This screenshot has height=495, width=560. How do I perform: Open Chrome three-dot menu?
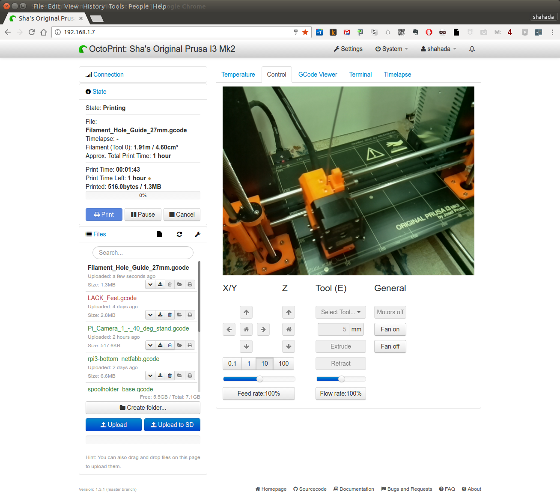coord(552,32)
